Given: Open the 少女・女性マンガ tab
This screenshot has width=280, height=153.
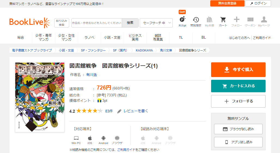Looking at the screenshot, I should click(66, 38).
